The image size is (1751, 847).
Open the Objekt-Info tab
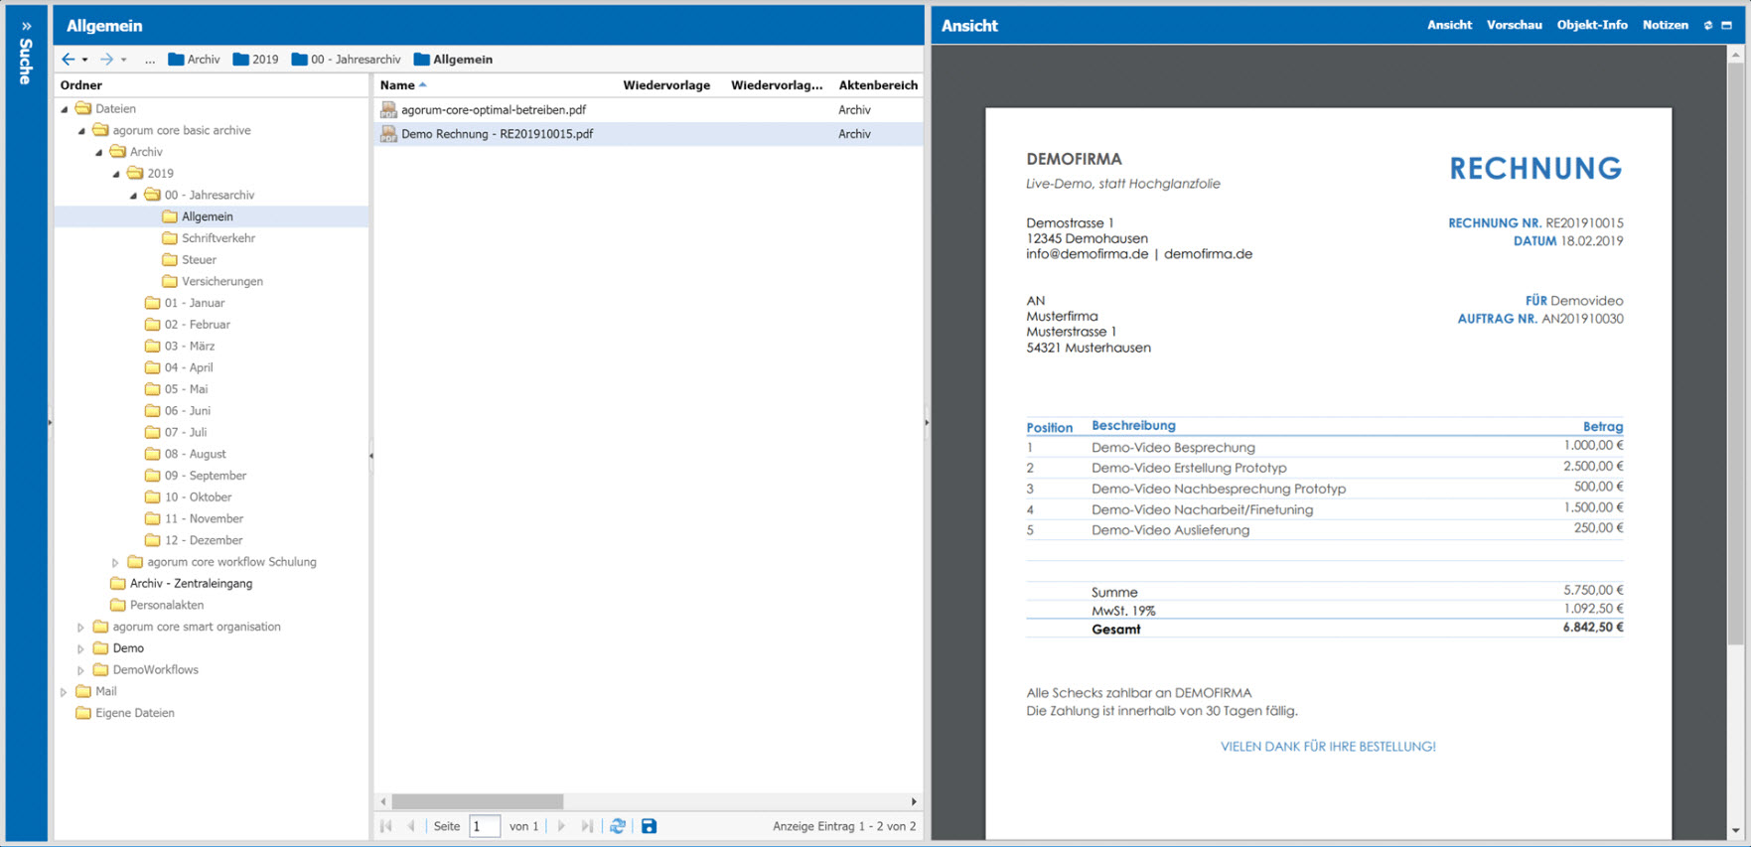tap(1591, 25)
